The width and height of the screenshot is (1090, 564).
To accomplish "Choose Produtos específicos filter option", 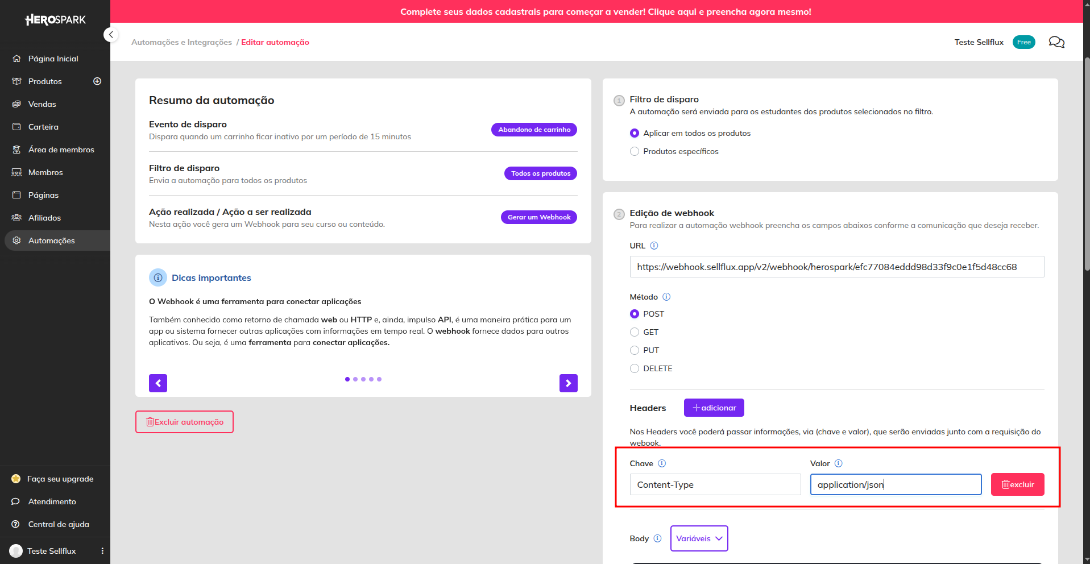I will click(635, 151).
